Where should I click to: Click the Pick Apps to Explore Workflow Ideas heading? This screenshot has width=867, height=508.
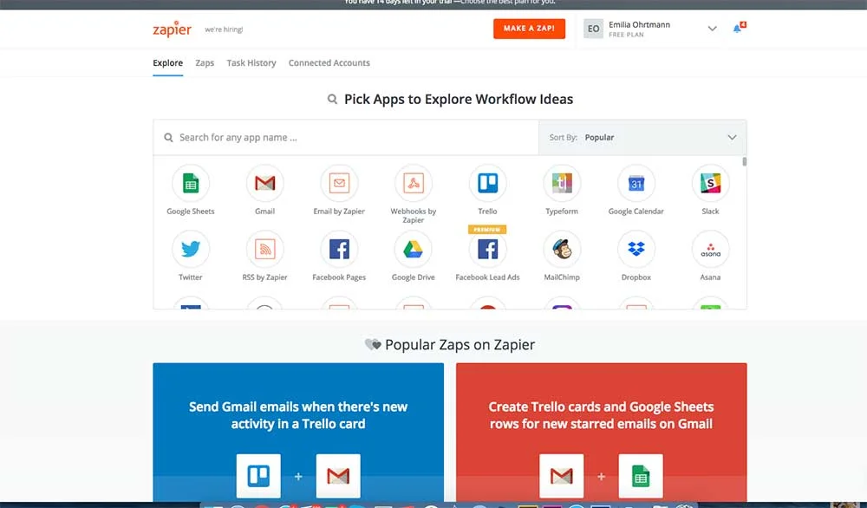pos(459,99)
